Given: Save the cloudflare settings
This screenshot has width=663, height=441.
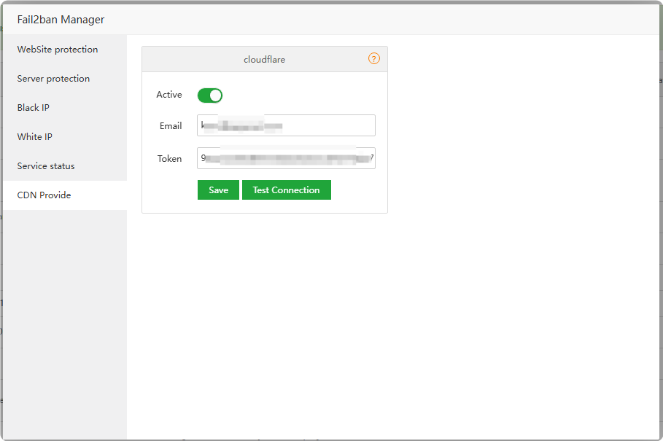Looking at the screenshot, I should [x=218, y=190].
